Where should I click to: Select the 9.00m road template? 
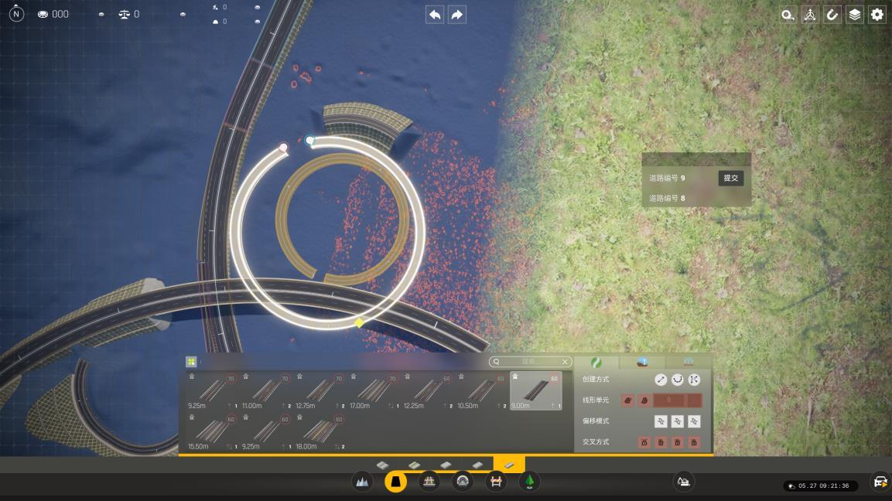[536, 390]
